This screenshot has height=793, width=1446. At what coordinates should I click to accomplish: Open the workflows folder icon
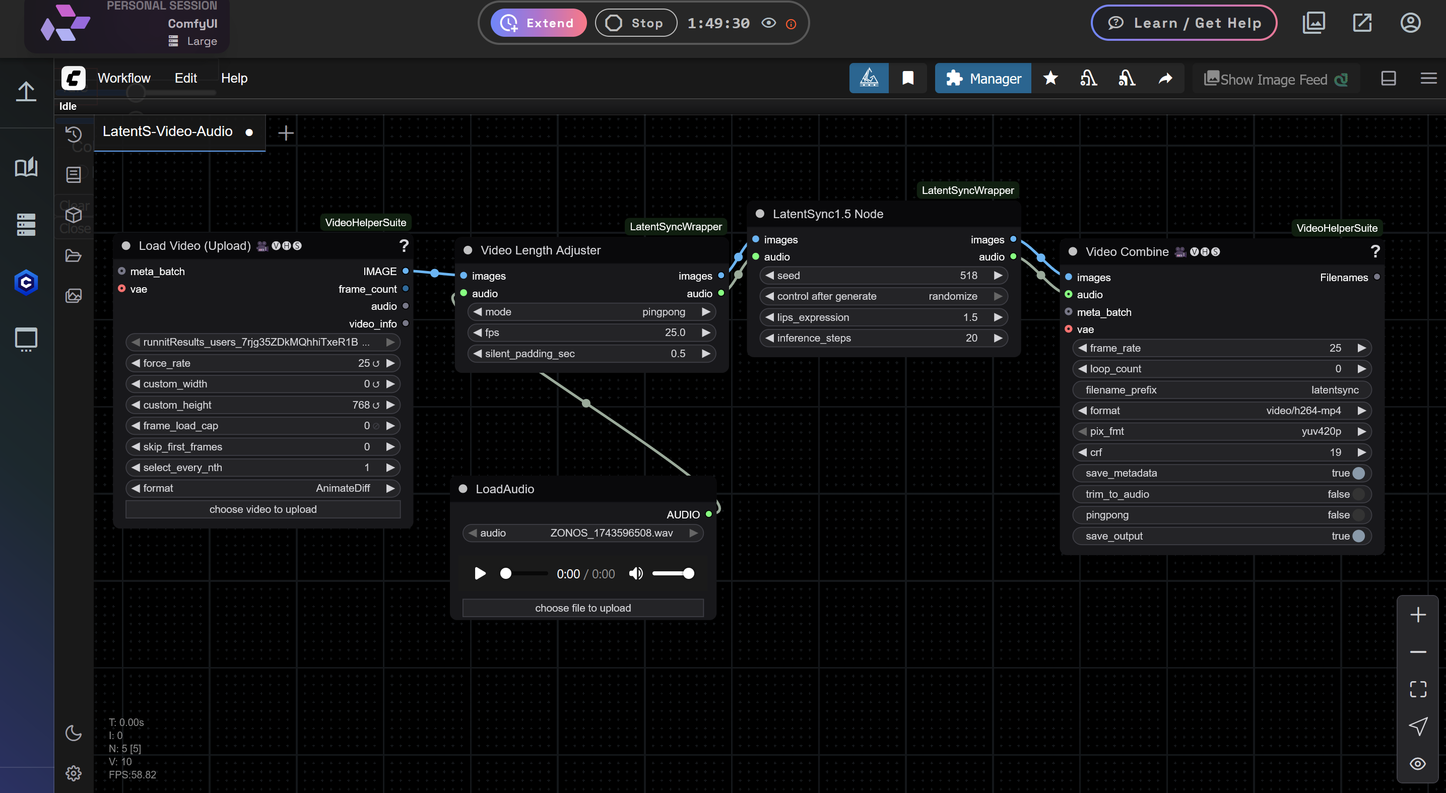coord(74,255)
